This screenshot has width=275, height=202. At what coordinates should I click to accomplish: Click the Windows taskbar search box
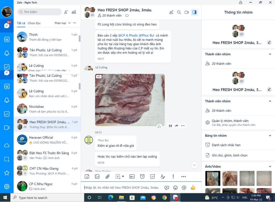[x=47, y=198]
